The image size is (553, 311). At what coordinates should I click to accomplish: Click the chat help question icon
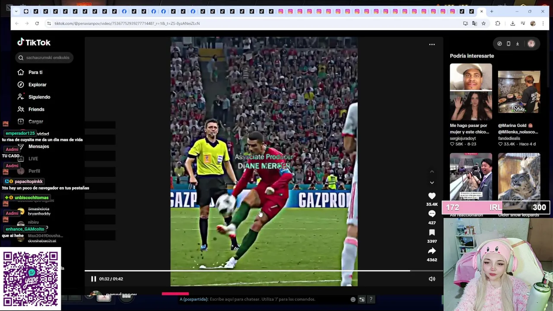coord(371,299)
